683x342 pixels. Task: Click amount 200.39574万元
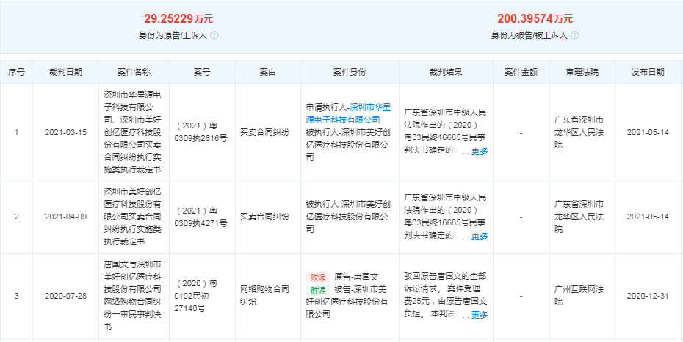[x=535, y=18]
